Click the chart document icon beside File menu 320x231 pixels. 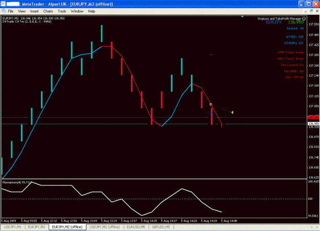4,11
